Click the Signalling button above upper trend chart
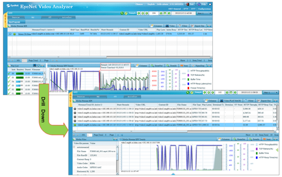282x177 pixels. coord(198,66)
